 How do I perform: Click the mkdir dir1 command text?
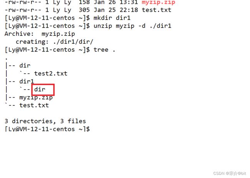coord(112,18)
